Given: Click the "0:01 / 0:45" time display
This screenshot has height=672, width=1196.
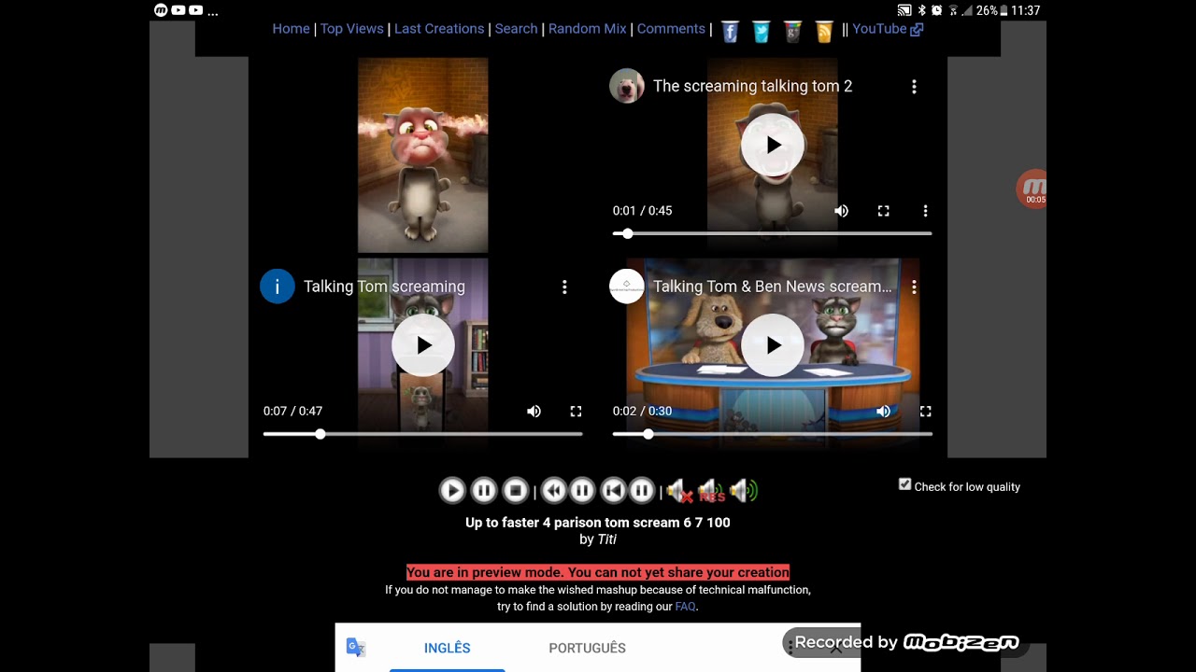Looking at the screenshot, I should (642, 211).
